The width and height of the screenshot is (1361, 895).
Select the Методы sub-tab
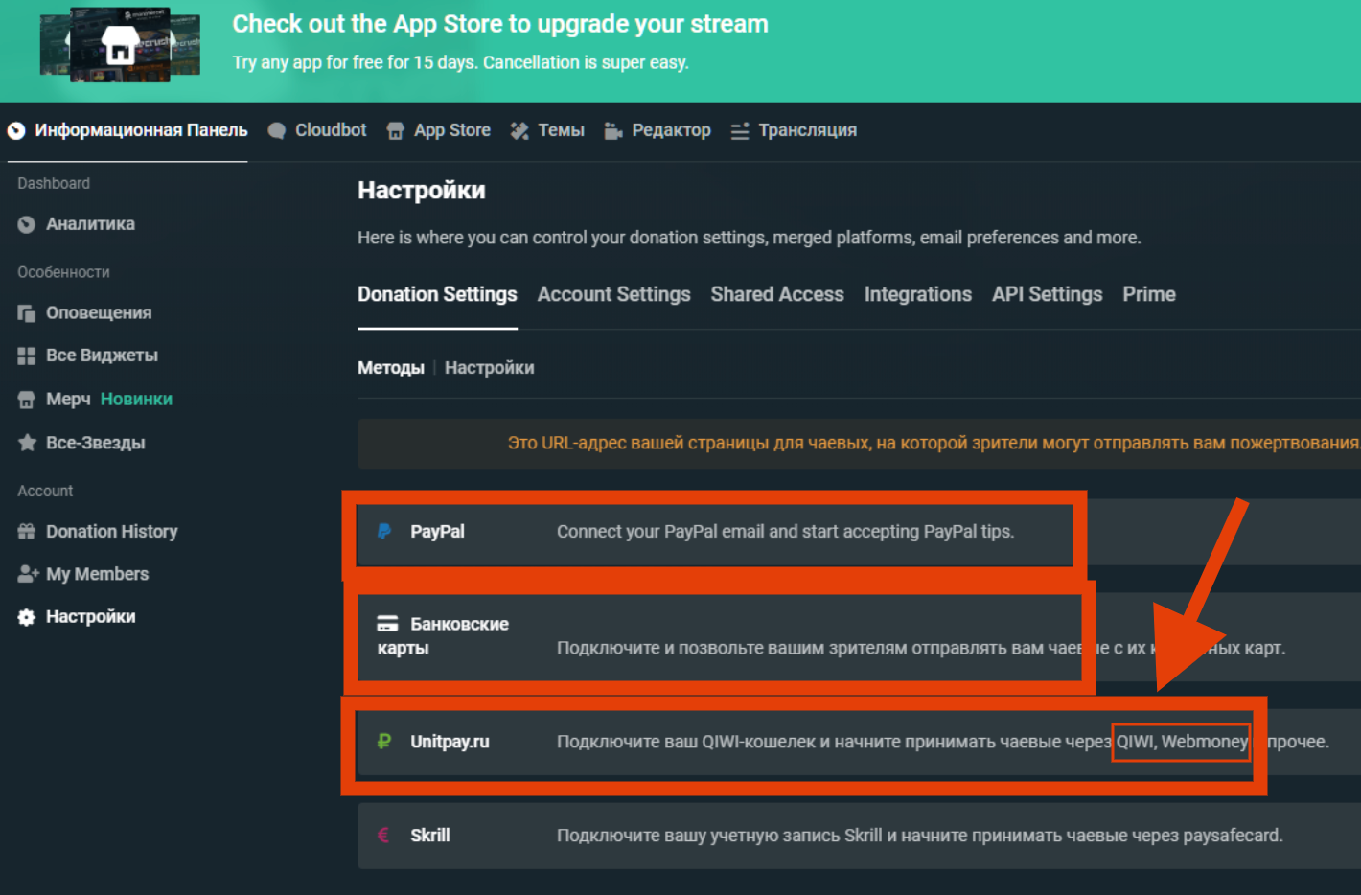391,368
